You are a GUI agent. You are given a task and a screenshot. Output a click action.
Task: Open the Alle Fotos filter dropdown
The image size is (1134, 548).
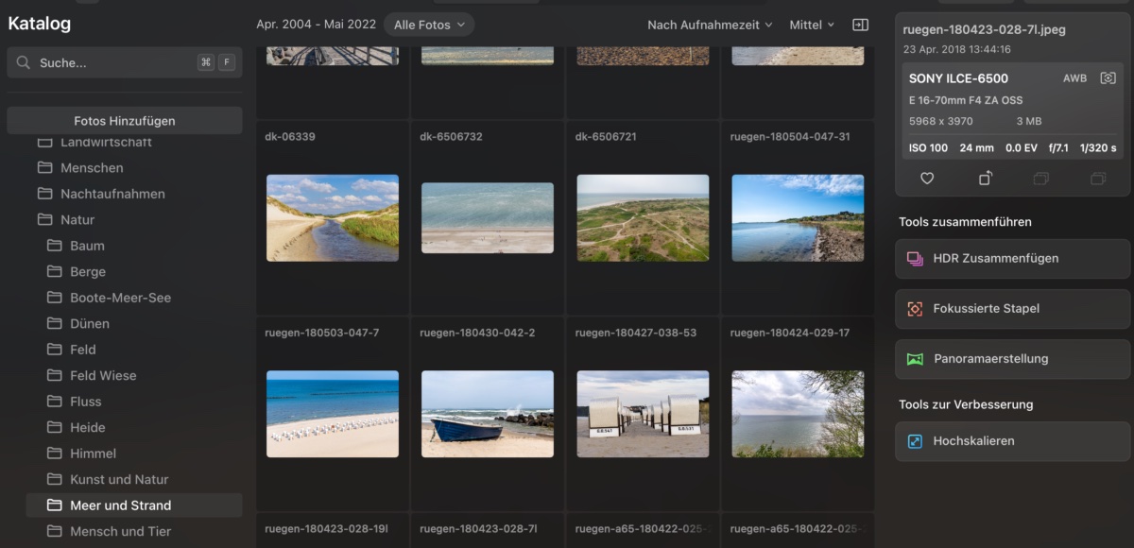pyautogui.click(x=430, y=25)
